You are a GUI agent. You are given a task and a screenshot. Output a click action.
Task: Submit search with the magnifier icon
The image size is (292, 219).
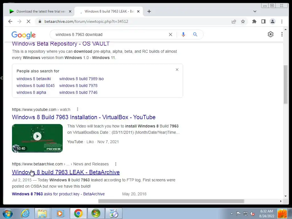pos(195,35)
